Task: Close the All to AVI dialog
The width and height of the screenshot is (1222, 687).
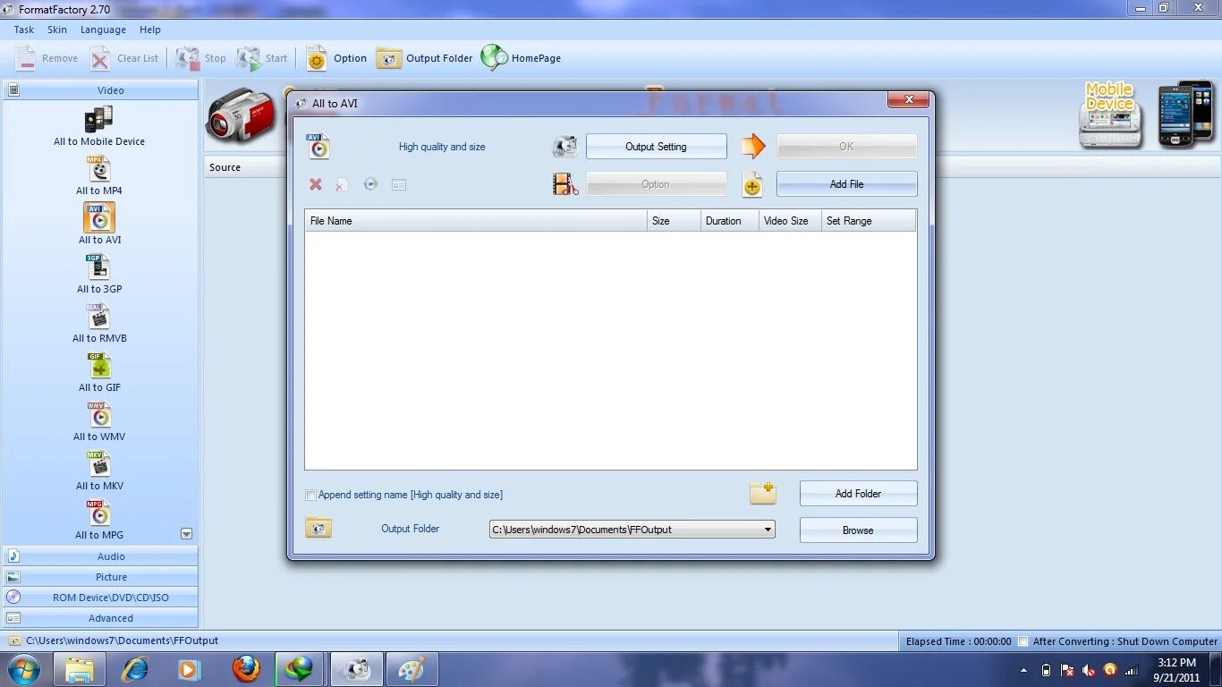Action: point(908,99)
